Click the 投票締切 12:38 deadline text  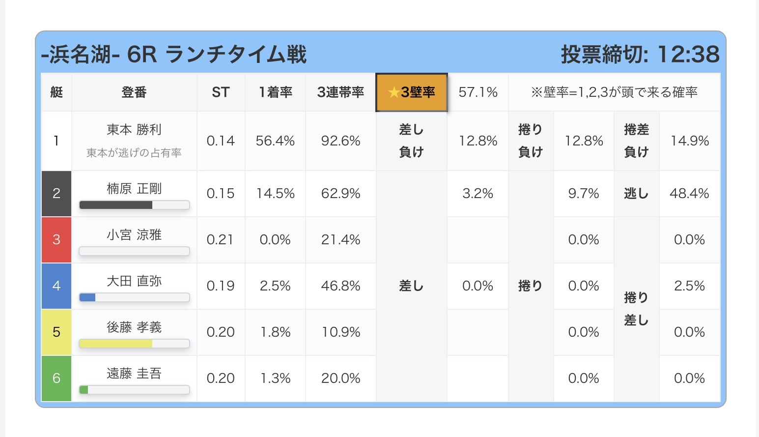pyautogui.click(x=640, y=54)
